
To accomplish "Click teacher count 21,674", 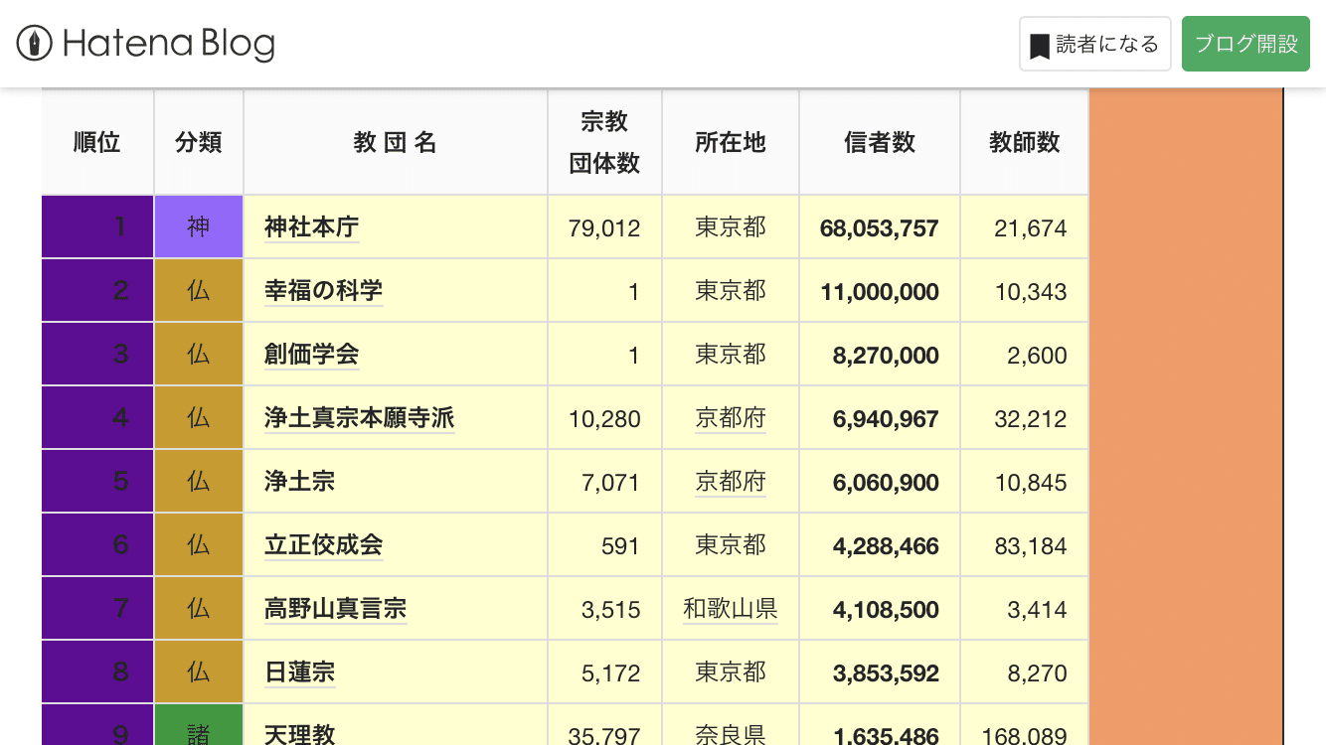I will tap(1031, 228).
